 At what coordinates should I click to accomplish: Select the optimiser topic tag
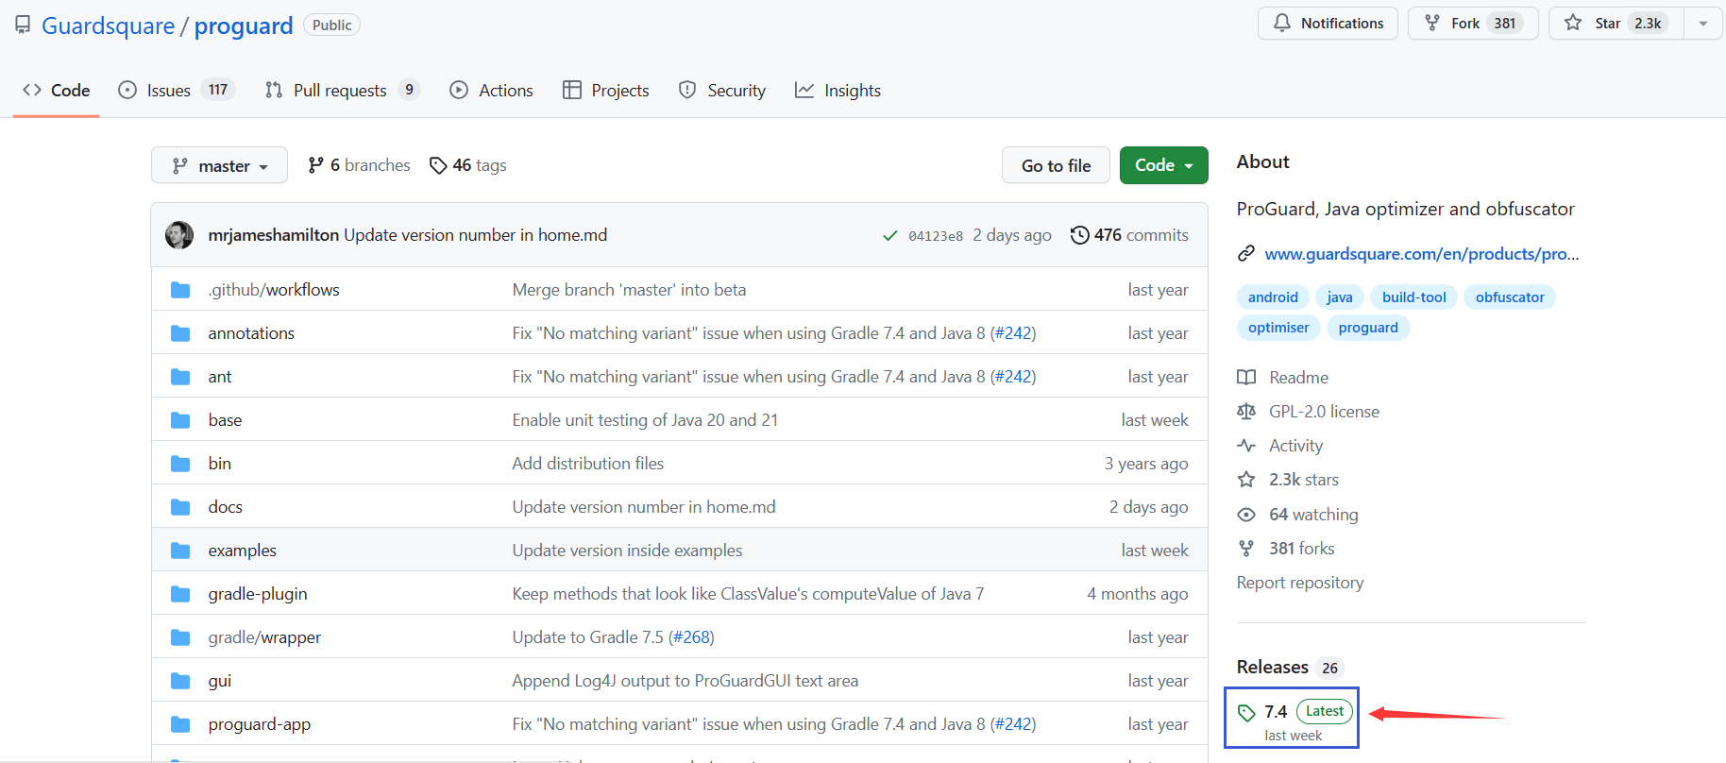pos(1278,328)
